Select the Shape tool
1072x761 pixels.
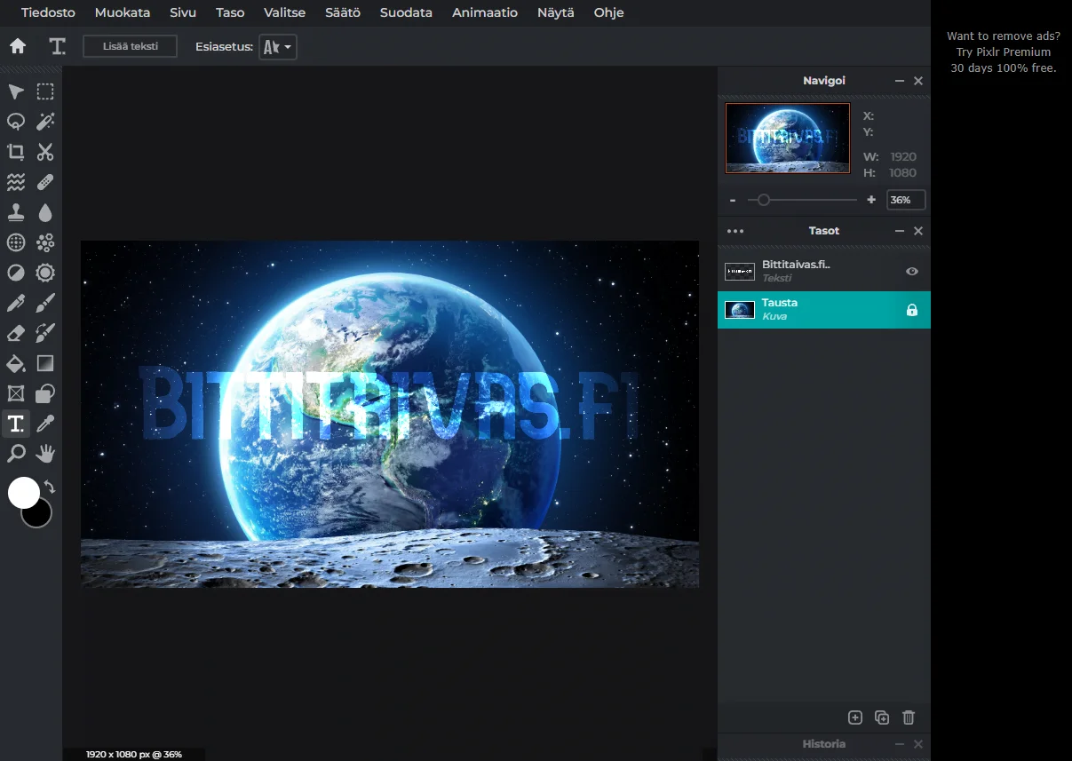coord(45,393)
